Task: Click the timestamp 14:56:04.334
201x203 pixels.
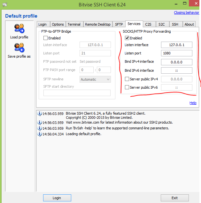Action: [x=53, y=134]
